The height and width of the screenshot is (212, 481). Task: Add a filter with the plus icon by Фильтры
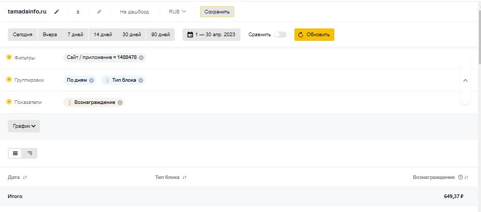click(x=9, y=57)
